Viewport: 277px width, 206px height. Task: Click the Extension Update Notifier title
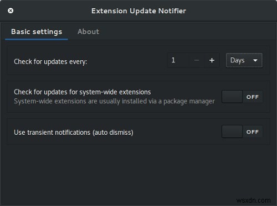point(138,11)
